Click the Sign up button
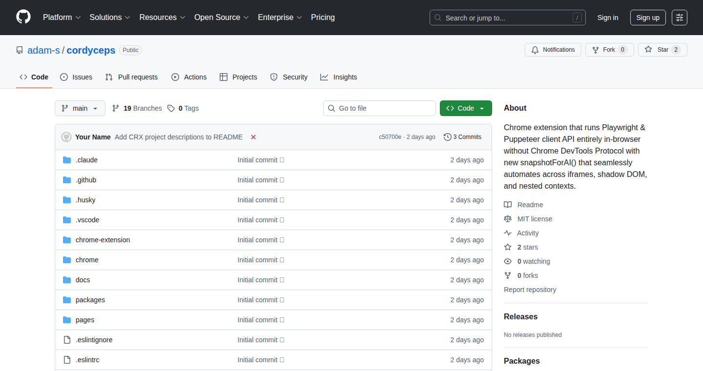Image resolution: width=703 pixels, height=371 pixels. tap(648, 18)
